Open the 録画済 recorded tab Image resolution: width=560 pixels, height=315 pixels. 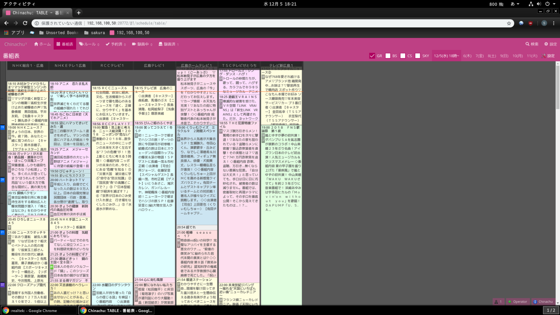[x=168, y=44]
